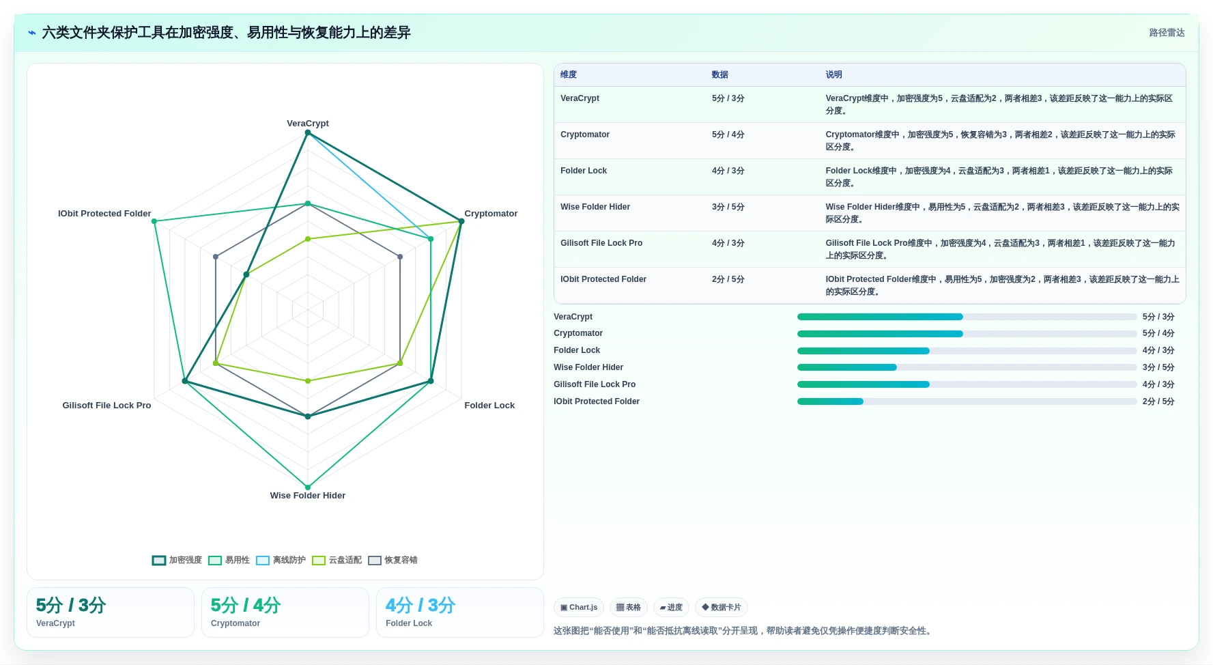The width and height of the screenshot is (1213, 665).
Task: Click the Cryptomator radar axis label
Action: pos(491,214)
